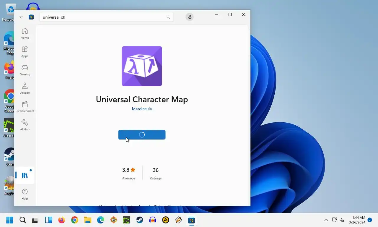Open the orange pencil app on taskbar

(179, 220)
